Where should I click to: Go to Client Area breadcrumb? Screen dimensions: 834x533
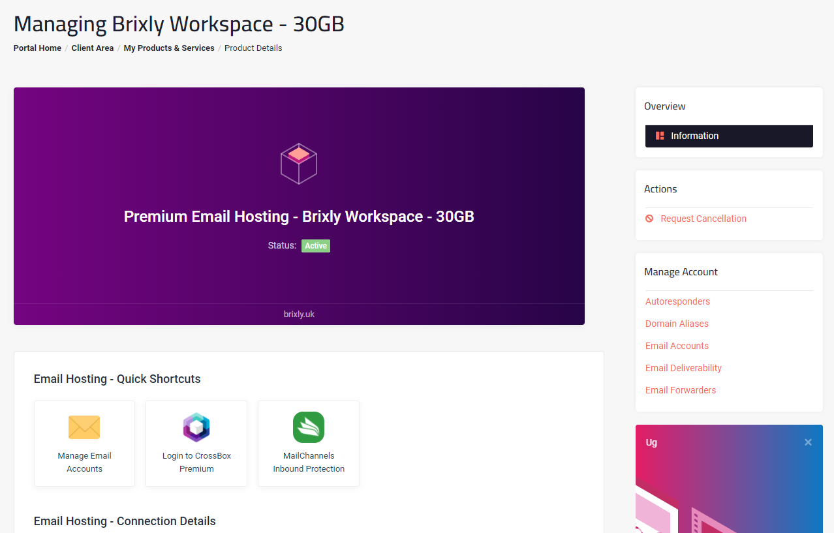93,48
